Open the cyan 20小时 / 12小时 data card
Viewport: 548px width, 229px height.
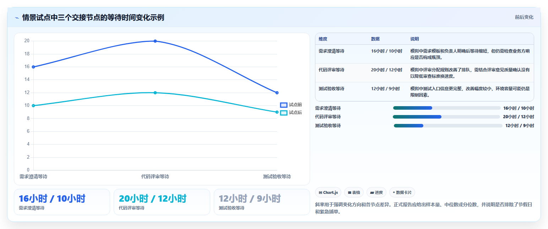click(x=162, y=202)
